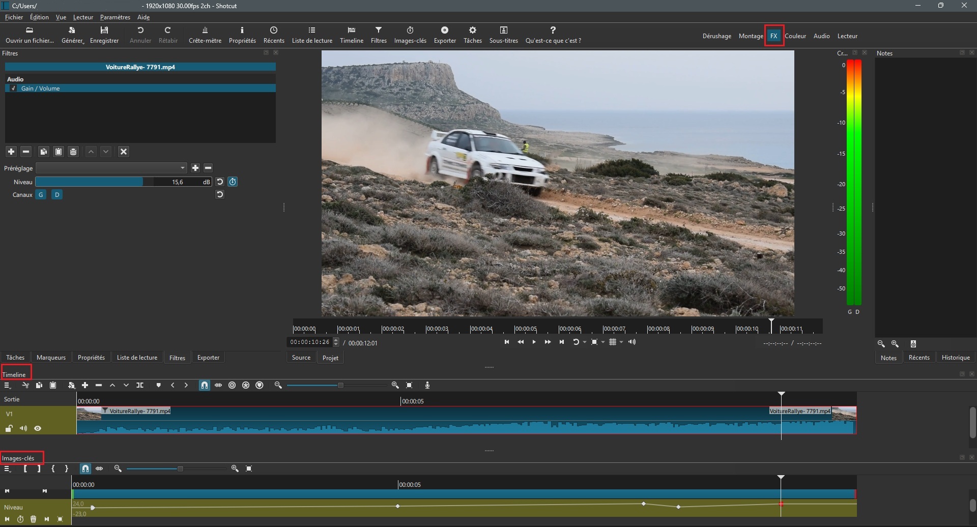977x527 pixels.
Task: Click the keyframes stopwatch next to Niveau
Action: point(233,182)
